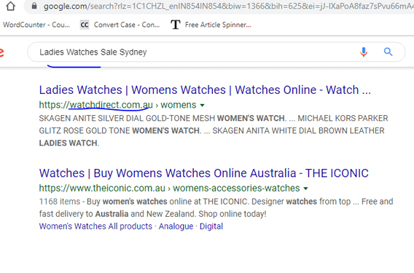Image resolution: width=414 pixels, height=273 pixels.
Task: Open the Ladies Watches | Womens Watches result
Action: pos(205,90)
